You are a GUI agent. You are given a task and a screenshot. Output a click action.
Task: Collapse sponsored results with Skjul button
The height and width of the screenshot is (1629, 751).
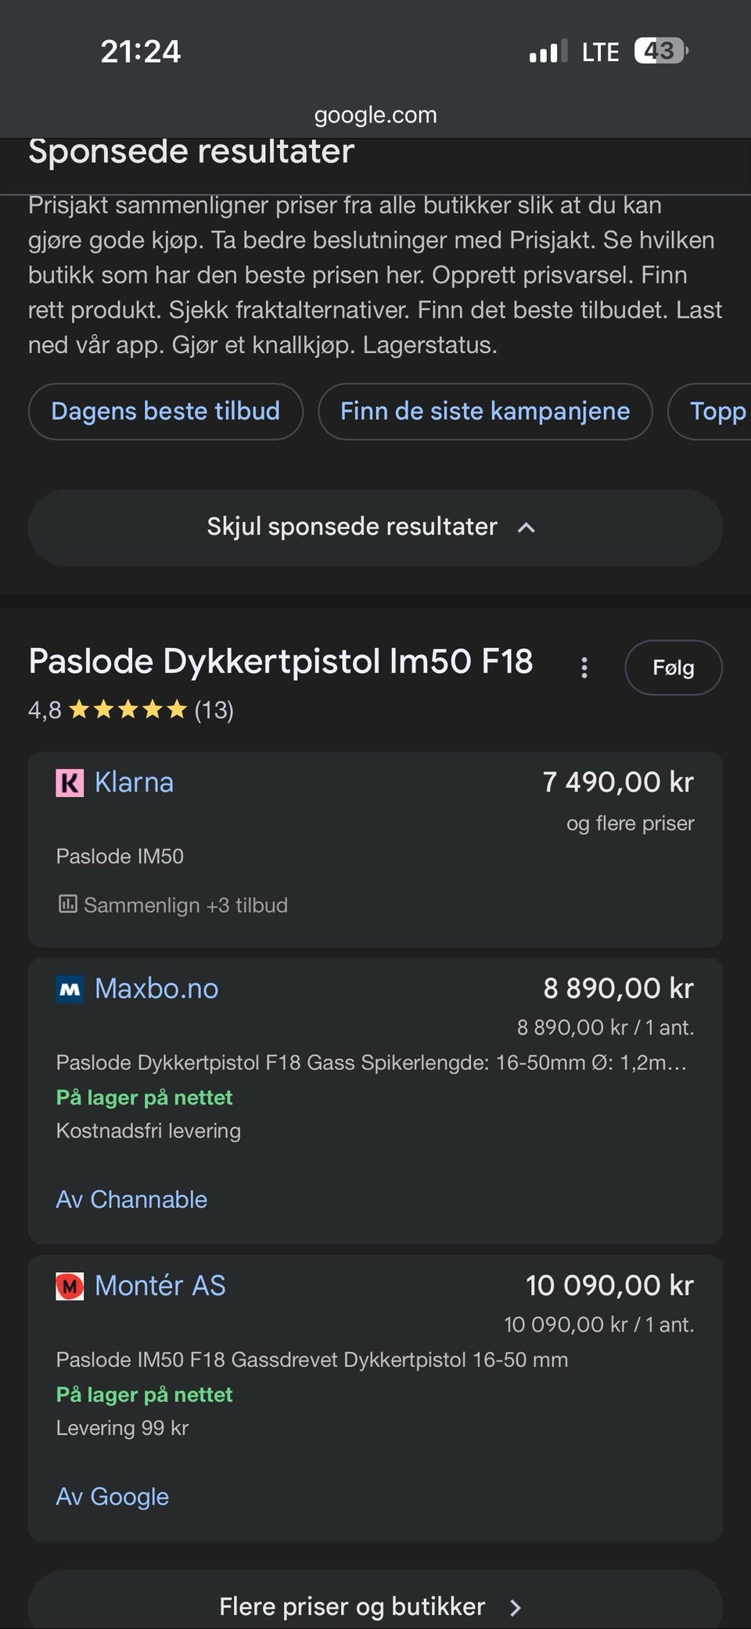375,528
